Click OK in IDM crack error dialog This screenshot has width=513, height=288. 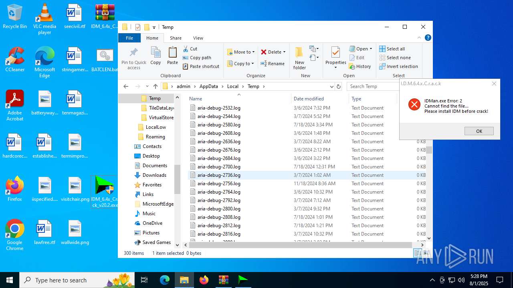coord(479,131)
